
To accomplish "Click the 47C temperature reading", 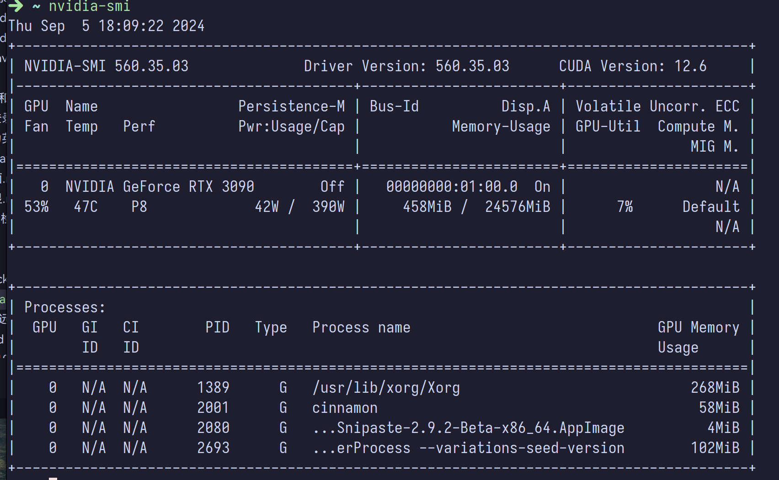I will [x=86, y=207].
